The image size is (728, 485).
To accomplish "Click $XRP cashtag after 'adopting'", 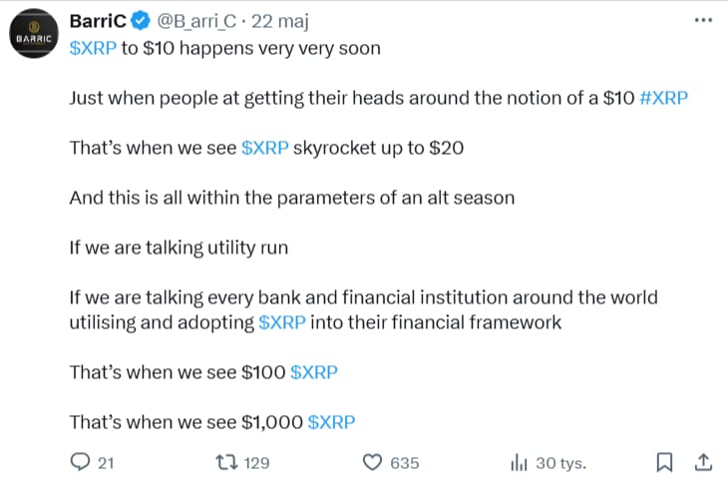I will [x=282, y=321].
